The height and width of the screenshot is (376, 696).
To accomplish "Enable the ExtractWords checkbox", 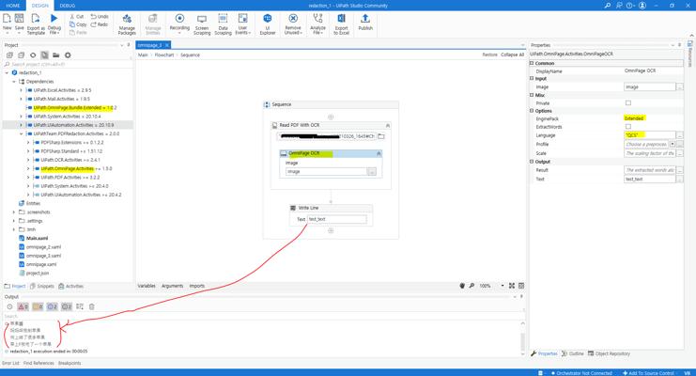I will click(x=628, y=127).
